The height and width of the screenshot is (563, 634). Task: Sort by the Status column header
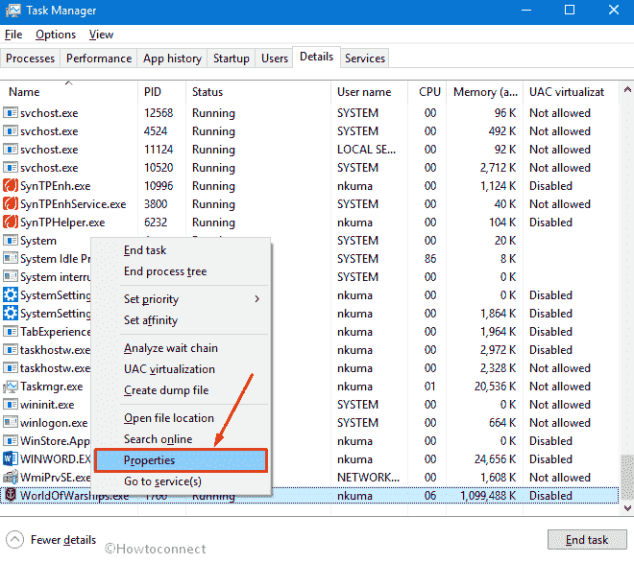[x=258, y=92]
